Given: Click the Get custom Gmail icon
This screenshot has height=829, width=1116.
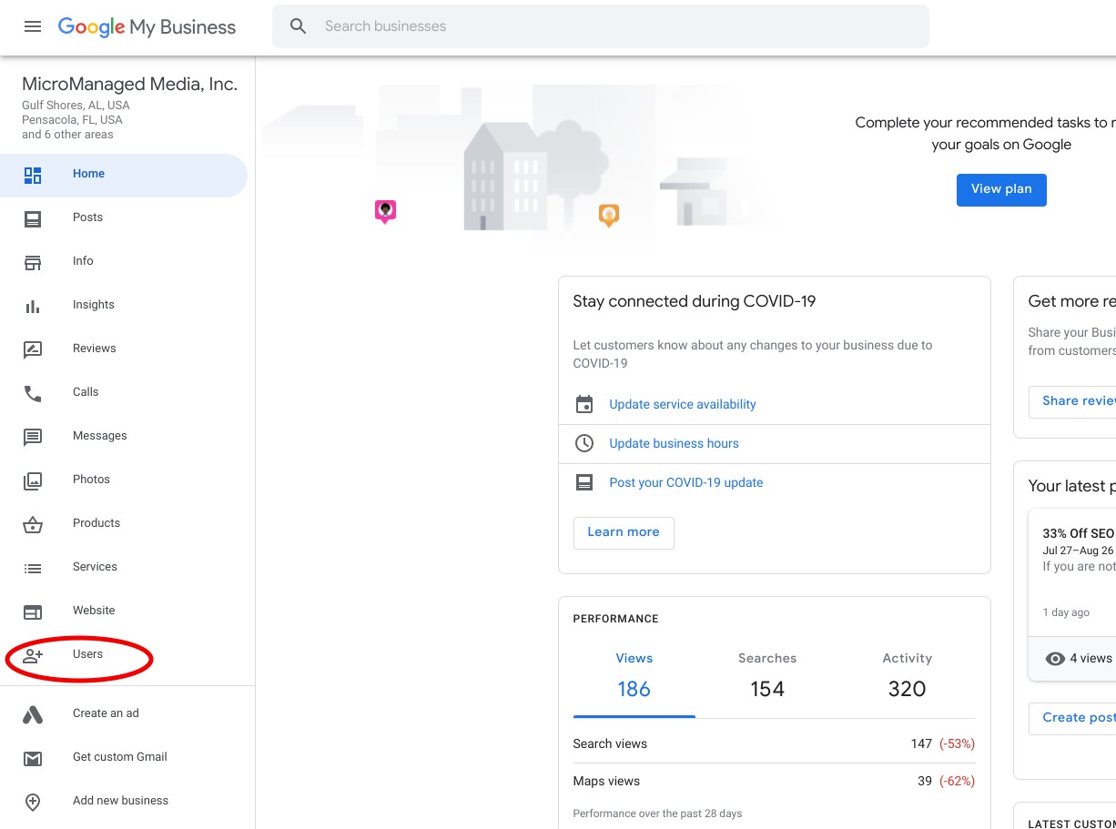Looking at the screenshot, I should coord(33,759).
